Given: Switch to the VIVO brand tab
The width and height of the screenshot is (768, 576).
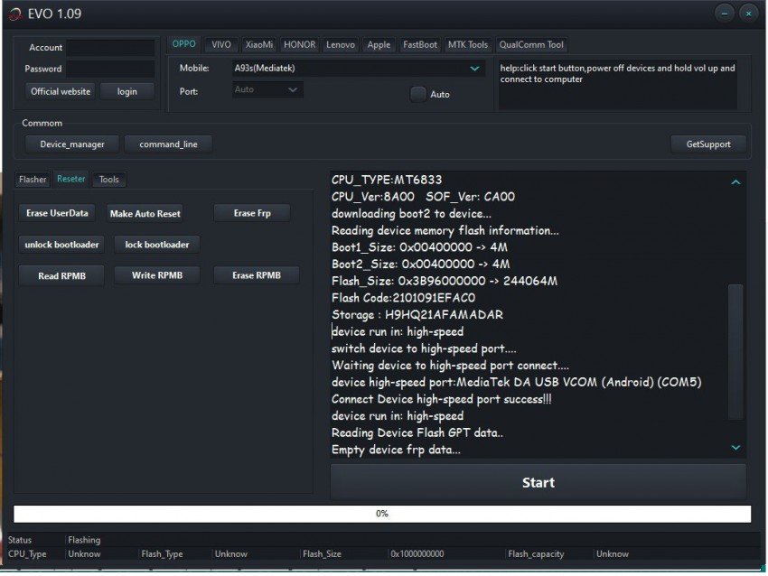Looking at the screenshot, I should pos(220,44).
